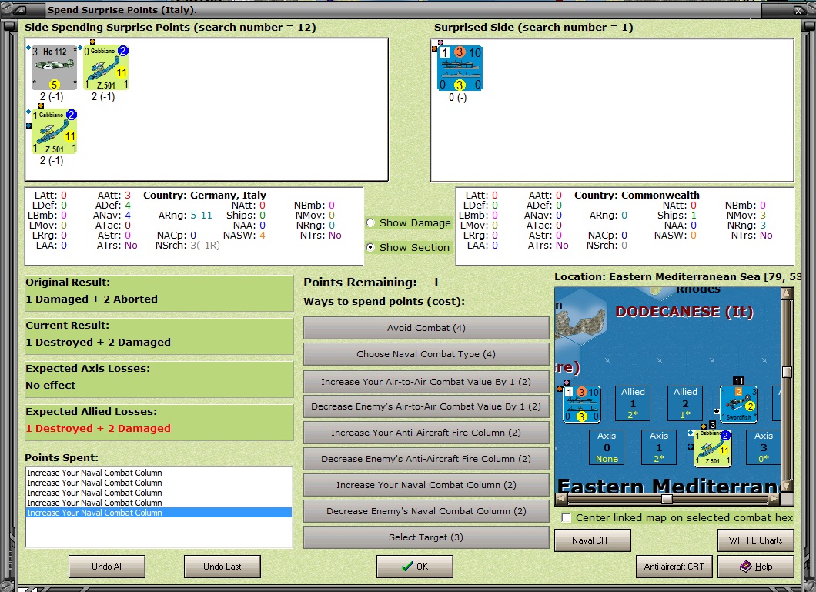Click the Select Target (3) button
Image resolution: width=816 pixels, height=592 pixels.
click(x=426, y=537)
